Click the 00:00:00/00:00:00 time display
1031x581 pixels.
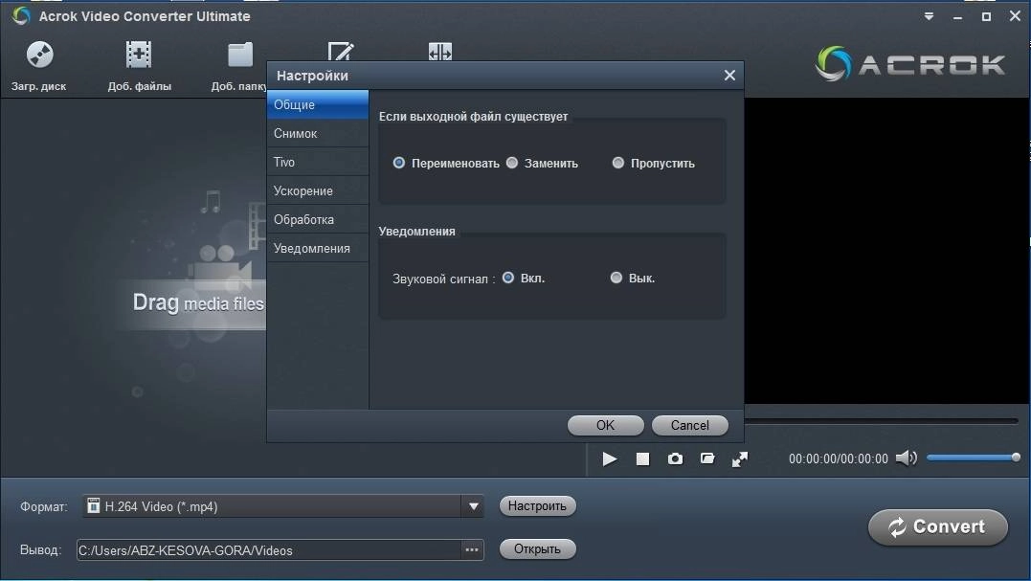tap(839, 458)
